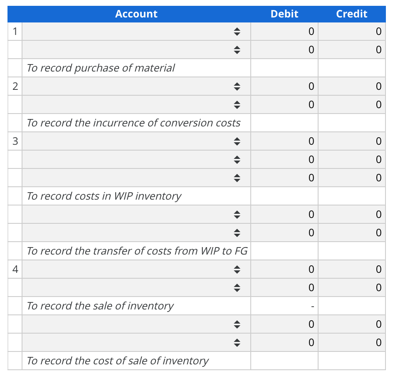Click credit field on WIP-to-FG transfer second line
This screenshot has width=415, height=381.
[x=352, y=233]
